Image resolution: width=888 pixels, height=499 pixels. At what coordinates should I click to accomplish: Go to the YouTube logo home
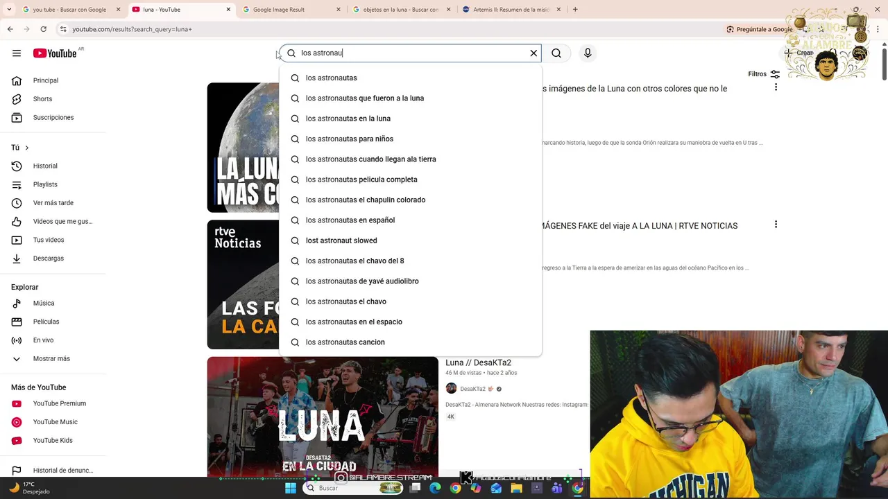pos(55,53)
